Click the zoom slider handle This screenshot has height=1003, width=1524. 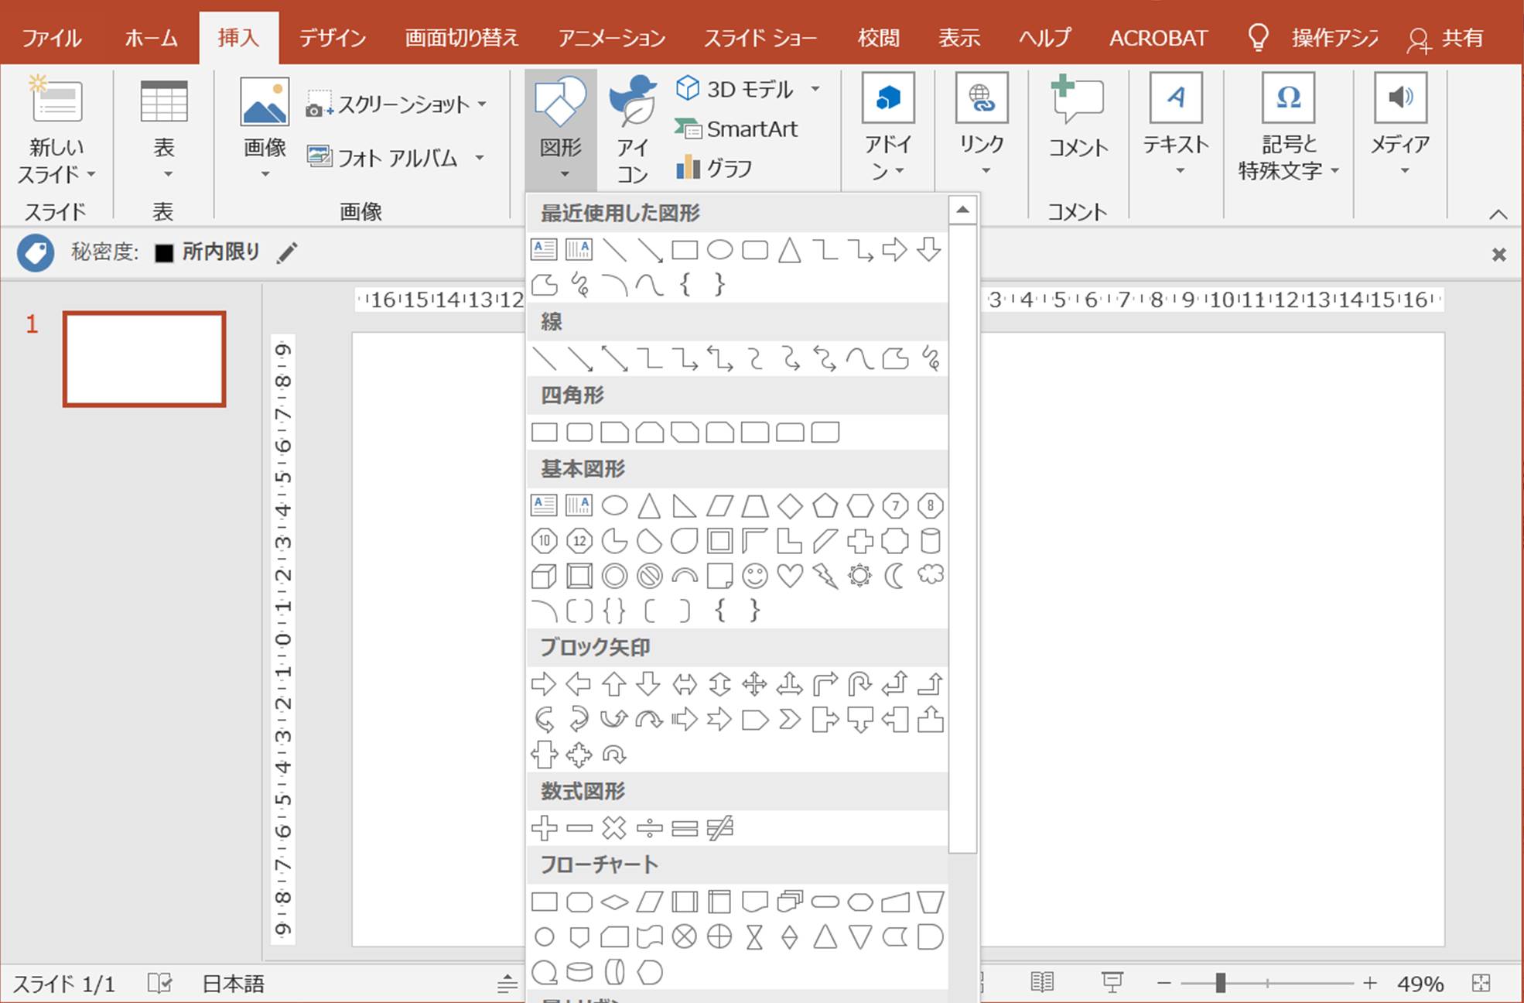(x=1220, y=983)
